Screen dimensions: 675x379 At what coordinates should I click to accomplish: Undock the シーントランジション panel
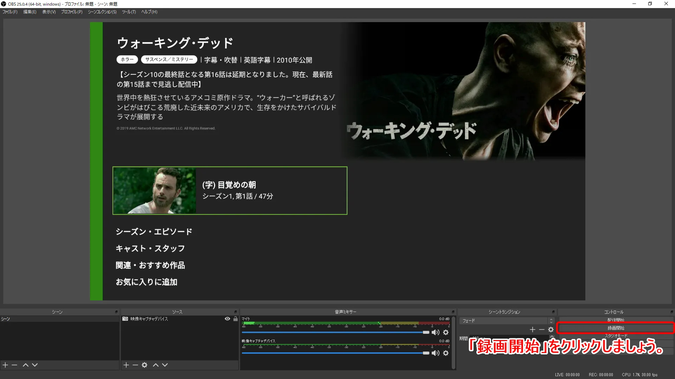tap(553, 312)
